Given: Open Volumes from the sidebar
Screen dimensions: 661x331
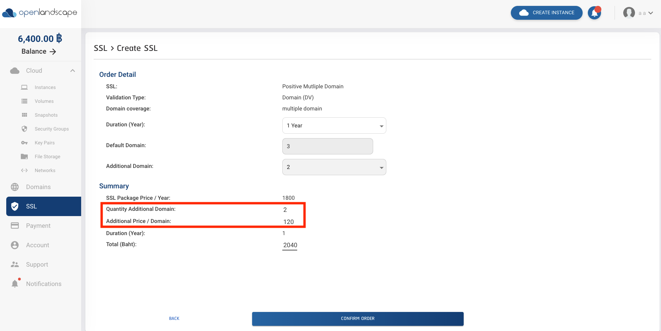Looking at the screenshot, I should [24, 101].
